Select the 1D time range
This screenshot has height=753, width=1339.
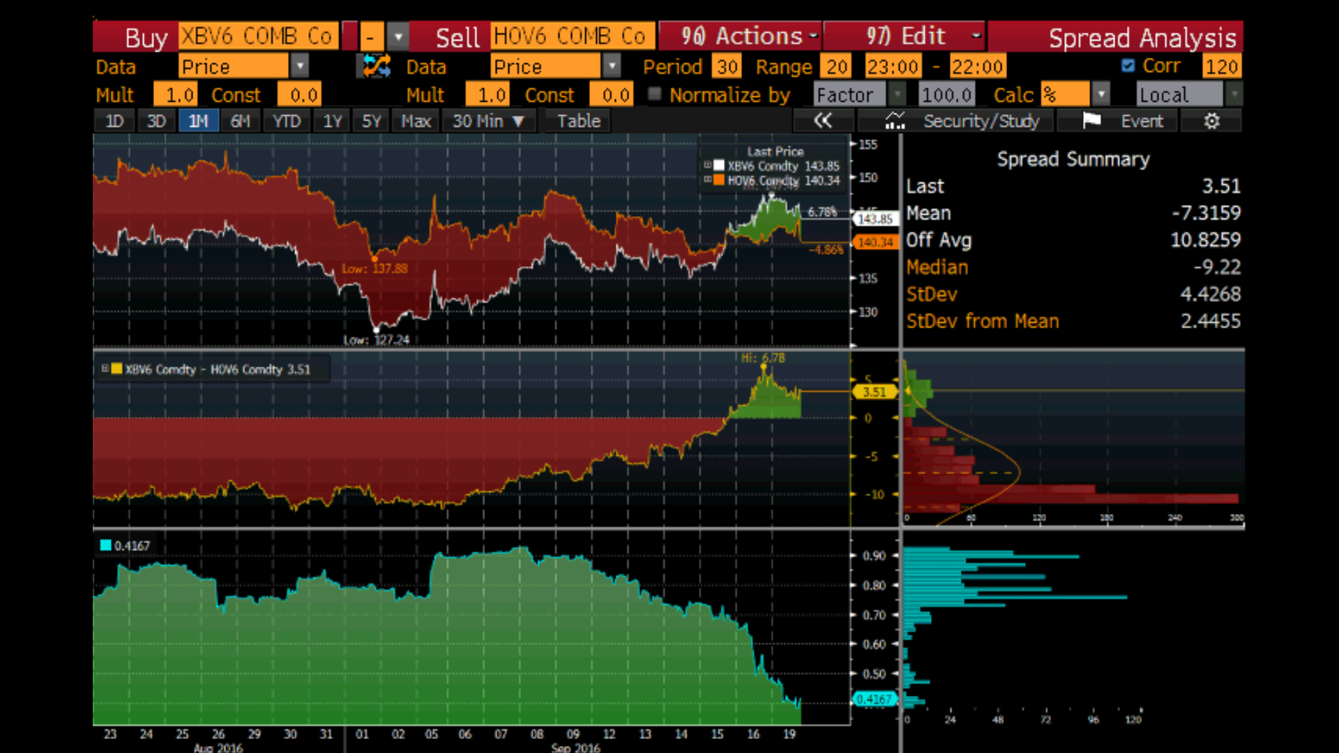click(114, 121)
